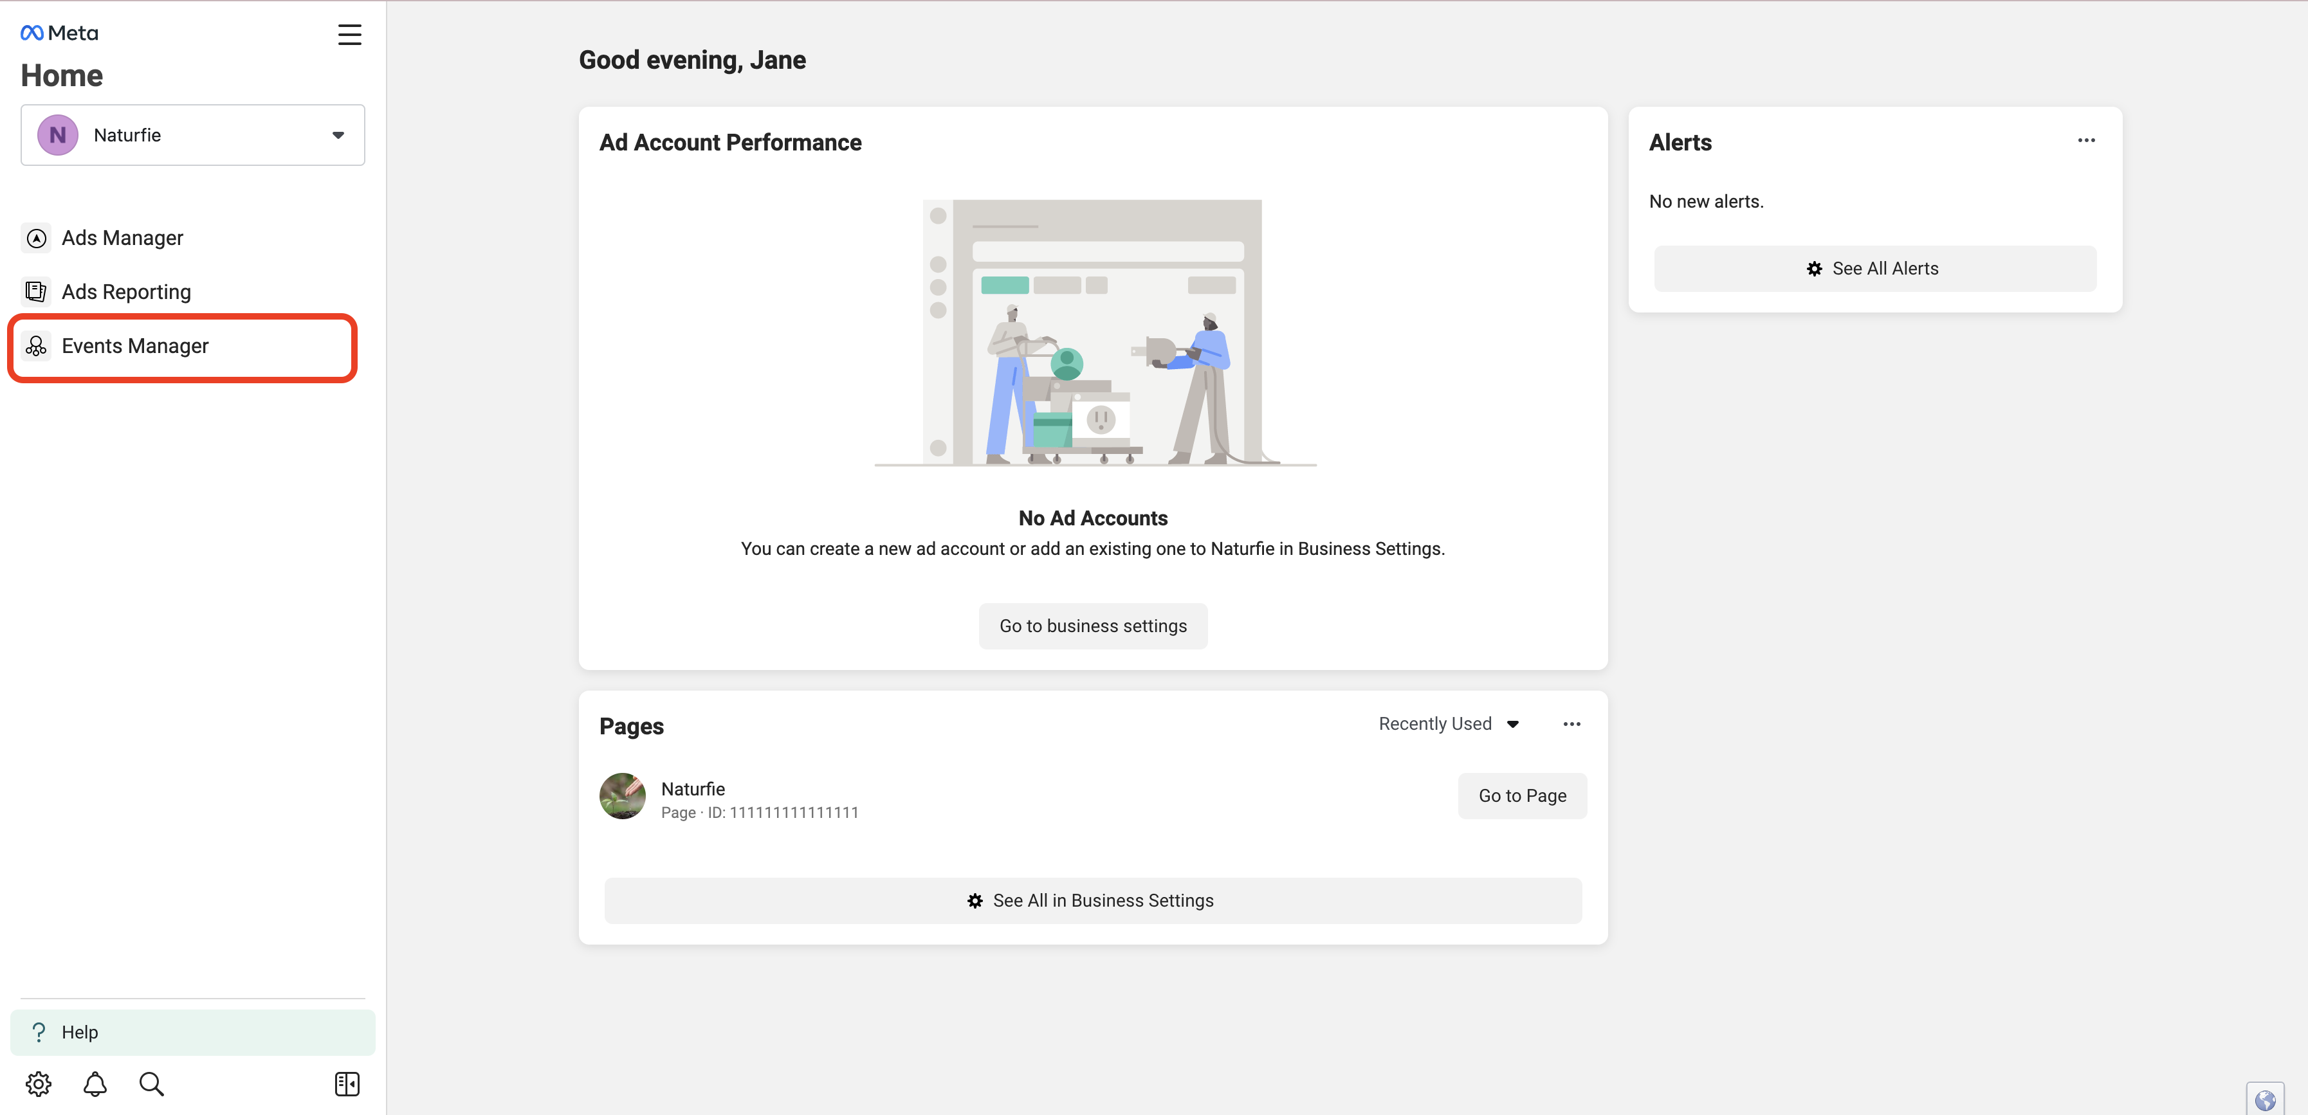Open Ads Reporting from sidebar

pyautogui.click(x=125, y=292)
